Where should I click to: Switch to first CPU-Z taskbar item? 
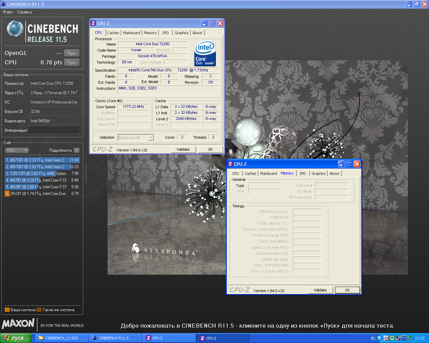[169, 338]
